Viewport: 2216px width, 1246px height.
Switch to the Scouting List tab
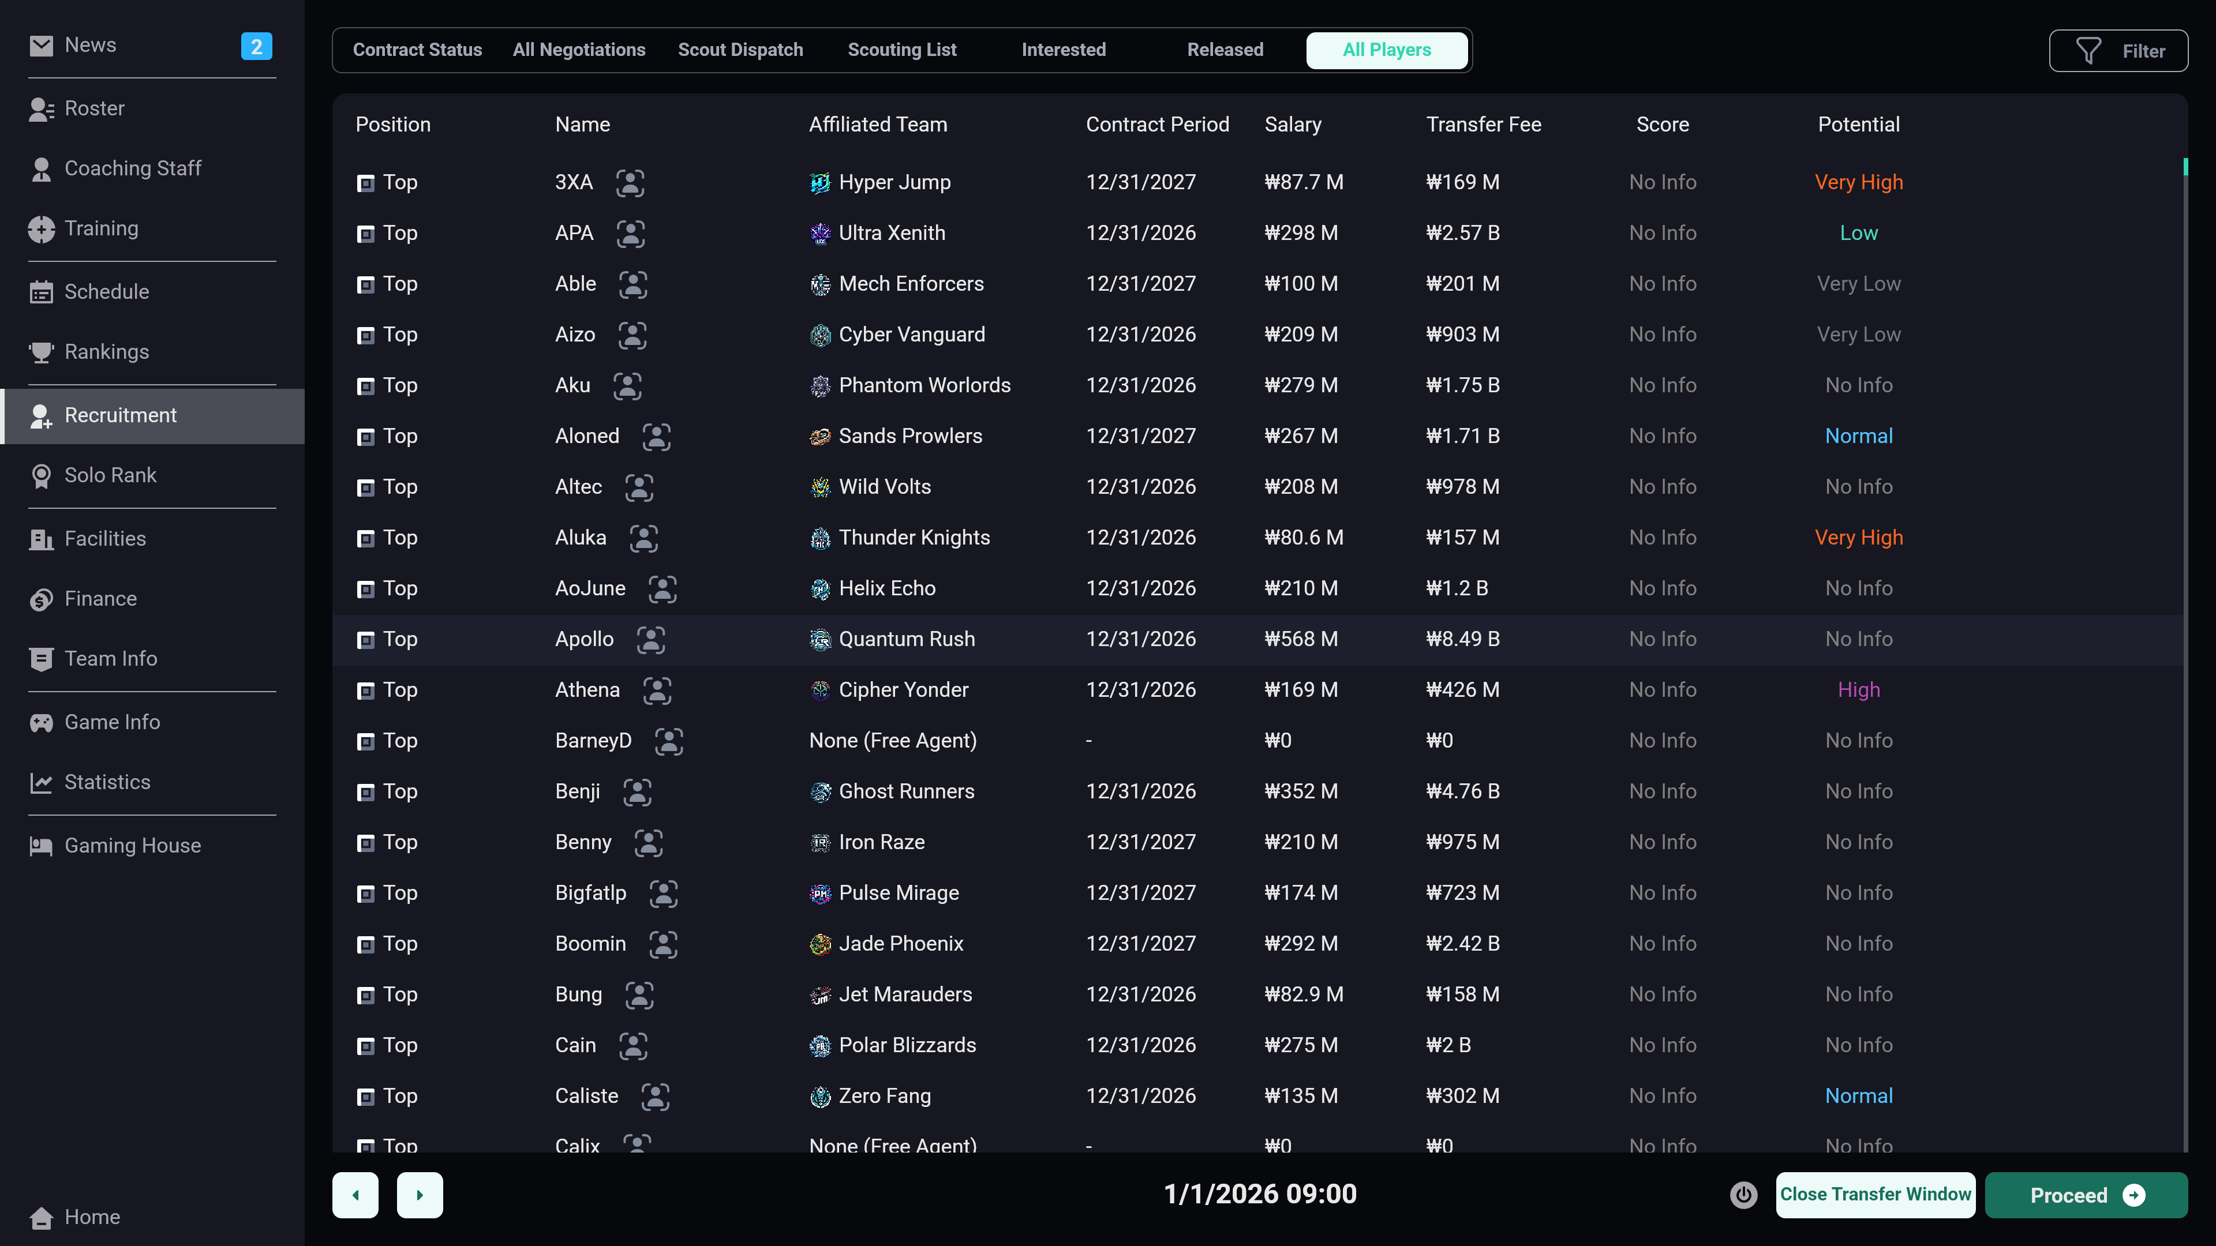pyautogui.click(x=901, y=50)
